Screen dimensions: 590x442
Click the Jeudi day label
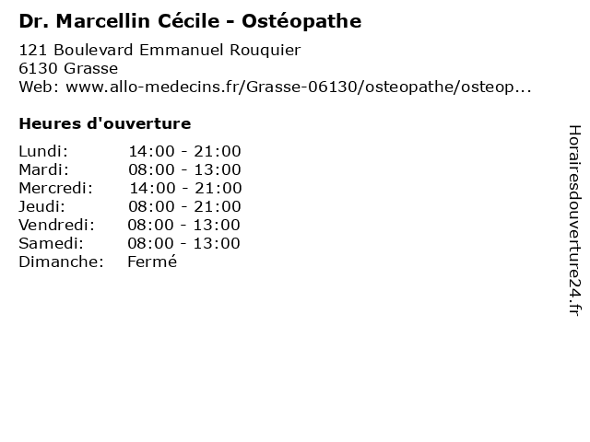pyautogui.click(x=41, y=206)
